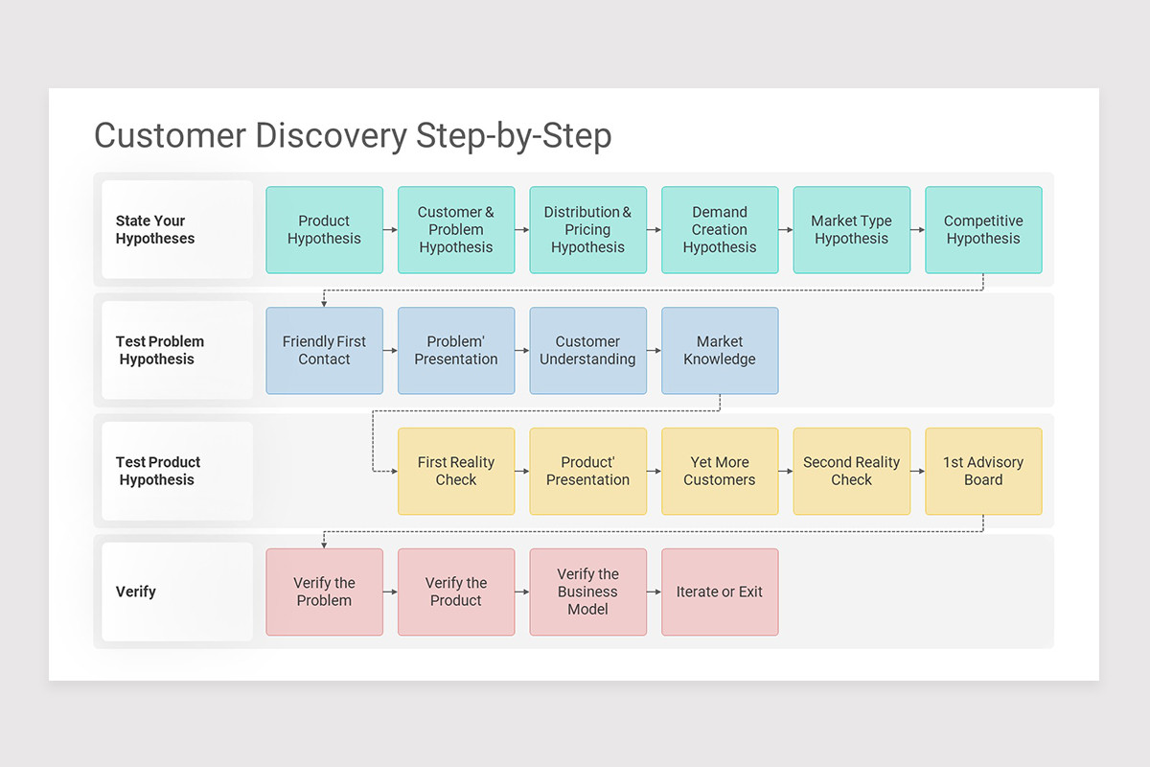This screenshot has height=767, width=1150.
Task: Click the Iterate or Exit box
Action: point(720,592)
